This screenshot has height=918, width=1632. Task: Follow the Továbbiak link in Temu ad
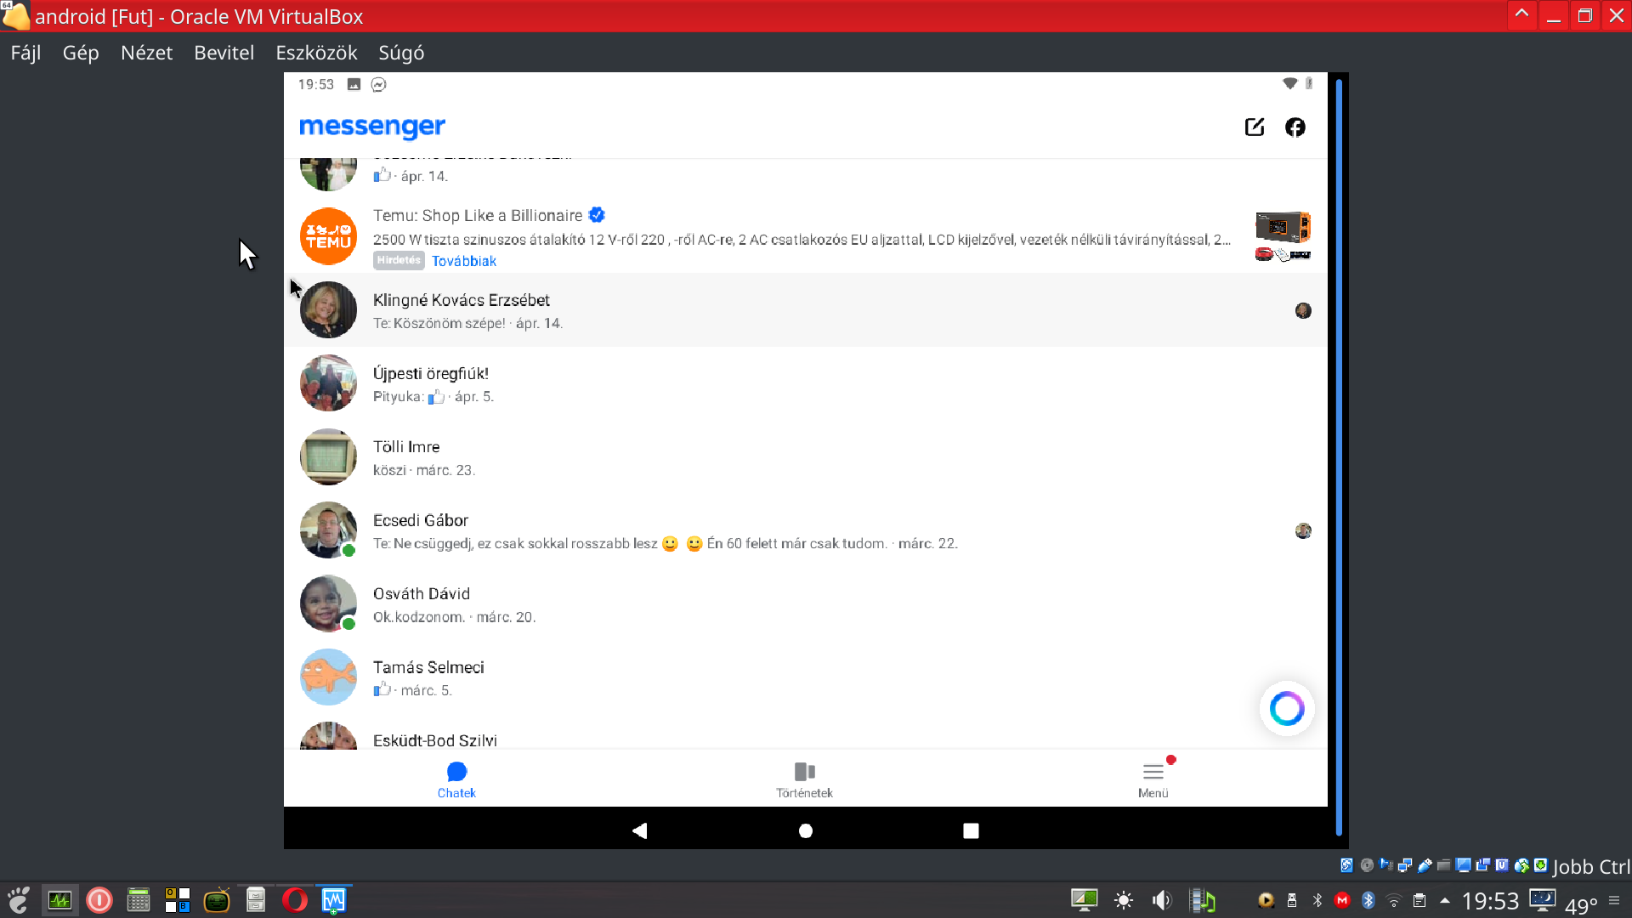(464, 261)
